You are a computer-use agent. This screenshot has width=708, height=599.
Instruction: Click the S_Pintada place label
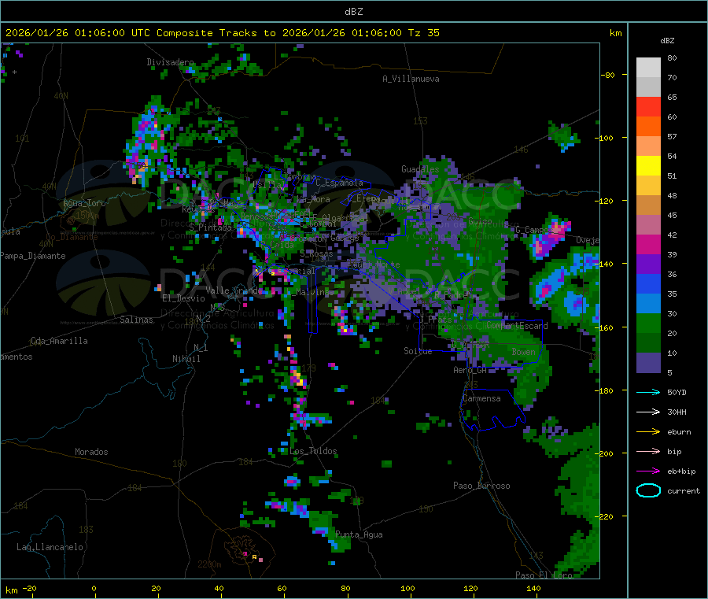tap(210, 227)
